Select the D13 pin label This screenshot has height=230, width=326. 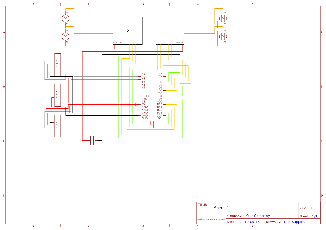160,113
